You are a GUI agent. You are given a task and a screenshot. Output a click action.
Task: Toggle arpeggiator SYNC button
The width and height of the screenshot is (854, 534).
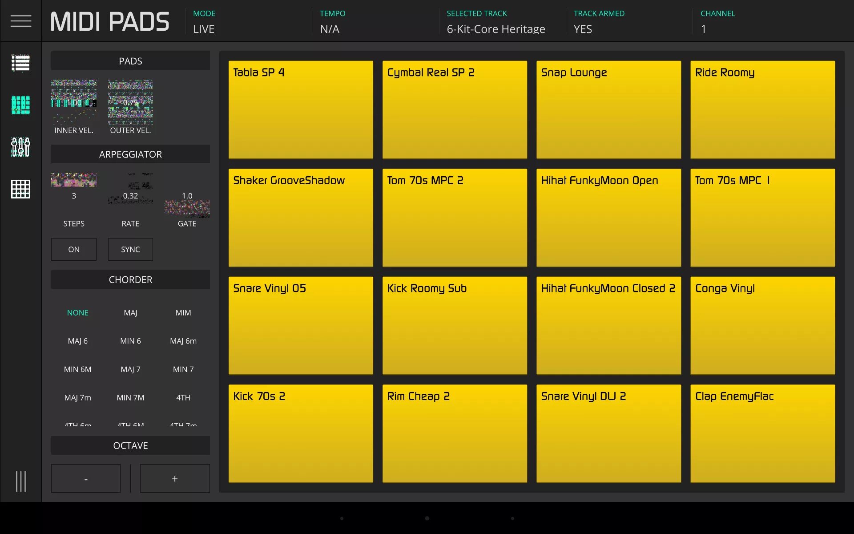(x=130, y=249)
